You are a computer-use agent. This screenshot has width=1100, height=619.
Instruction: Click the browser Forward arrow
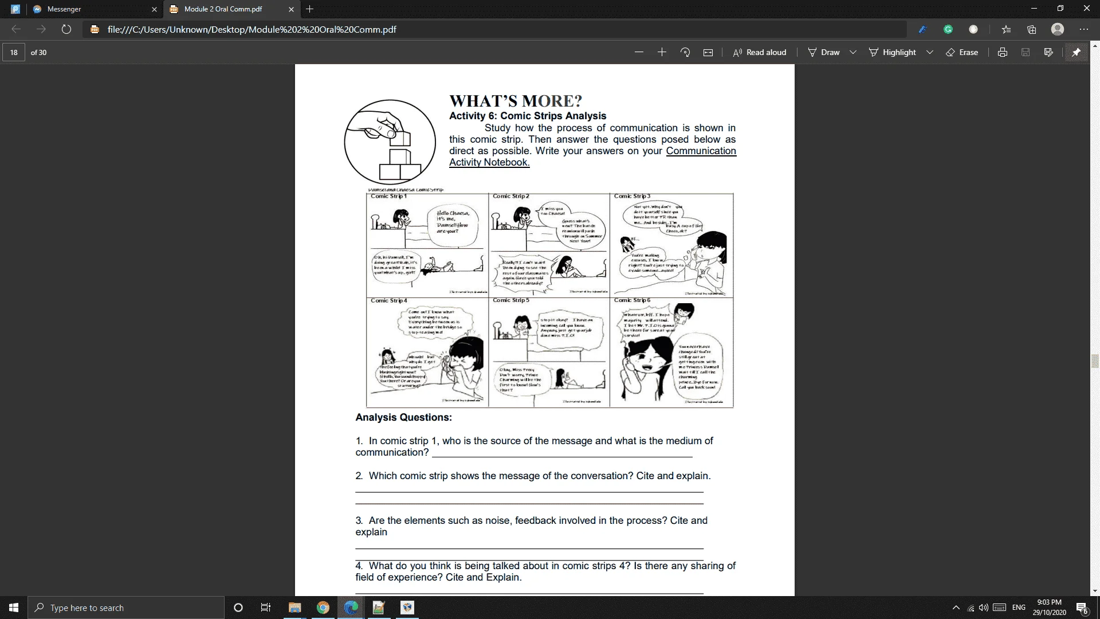coord(41,29)
